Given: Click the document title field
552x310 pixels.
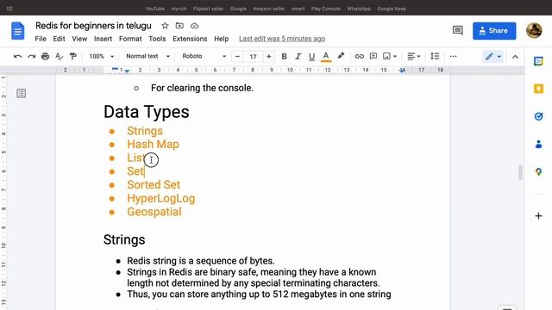Looking at the screenshot, I should (93, 26).
